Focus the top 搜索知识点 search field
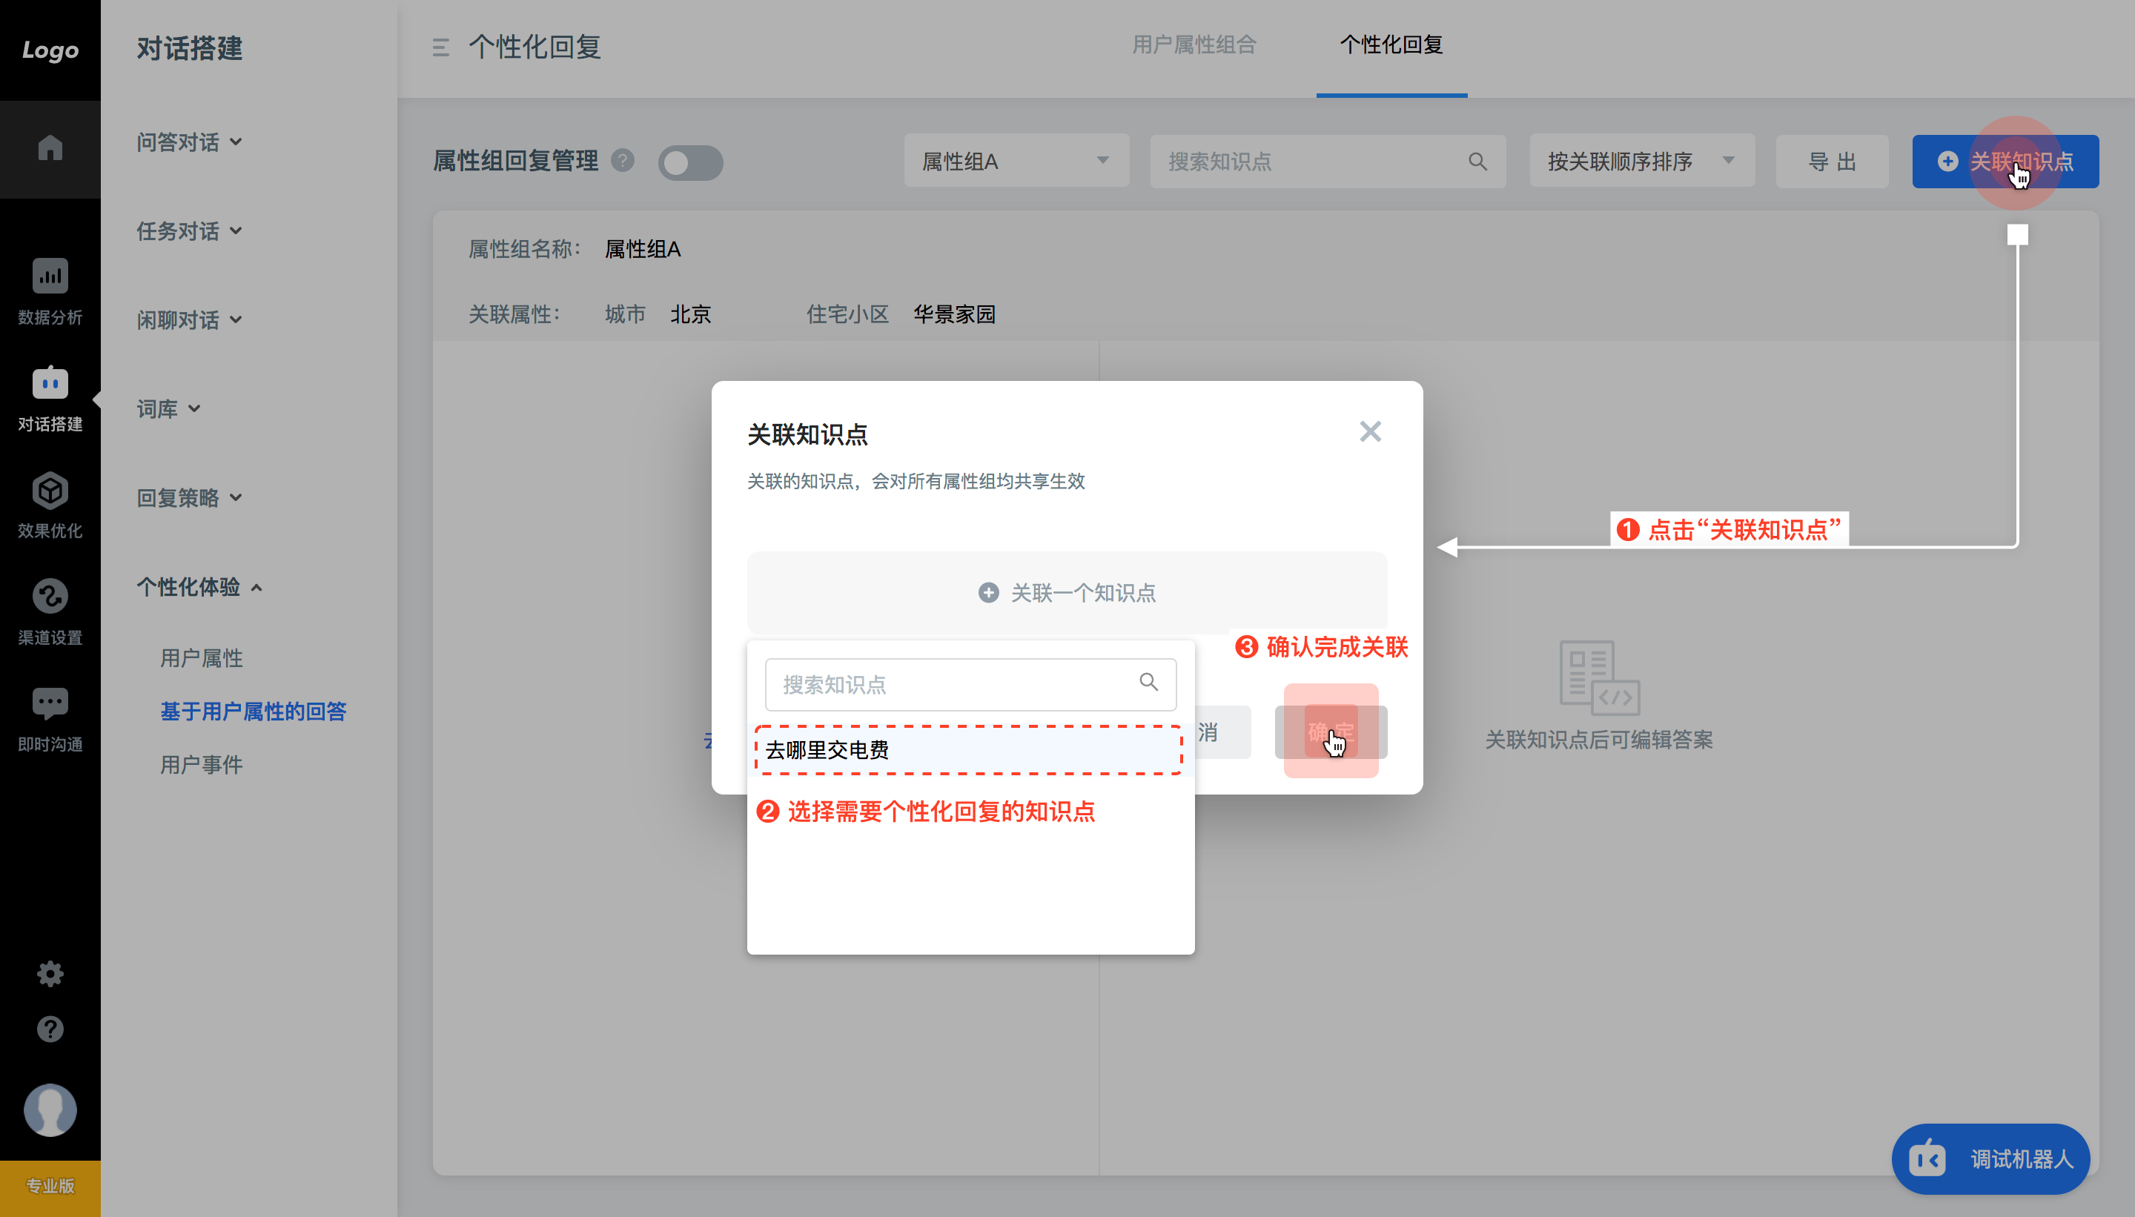2135x1217 pixels. click(1327, 161)
